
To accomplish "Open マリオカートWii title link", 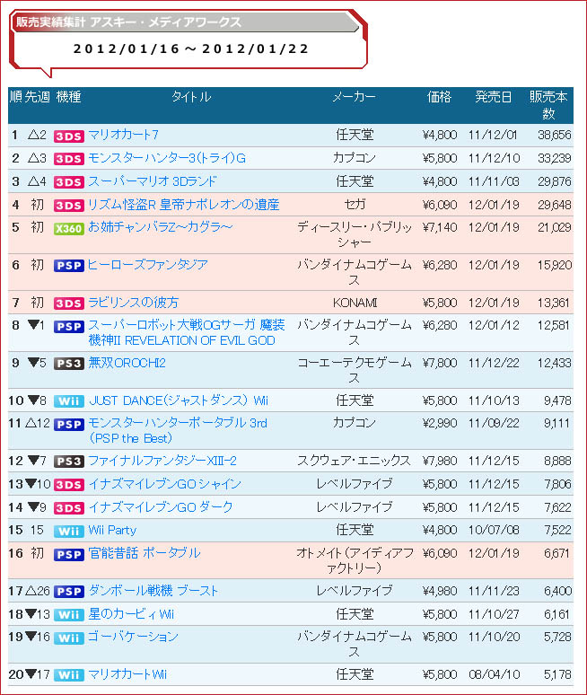I will pos(127,674).
